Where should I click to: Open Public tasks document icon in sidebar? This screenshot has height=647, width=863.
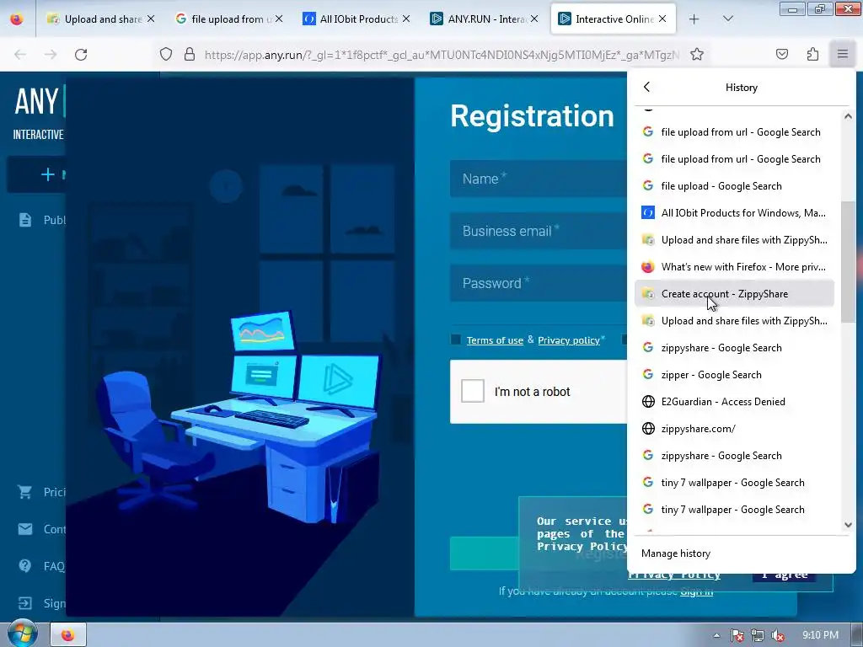tap(24, 220)
